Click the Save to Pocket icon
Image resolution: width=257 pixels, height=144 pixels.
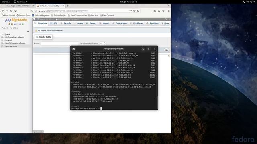tap(134, 11)
